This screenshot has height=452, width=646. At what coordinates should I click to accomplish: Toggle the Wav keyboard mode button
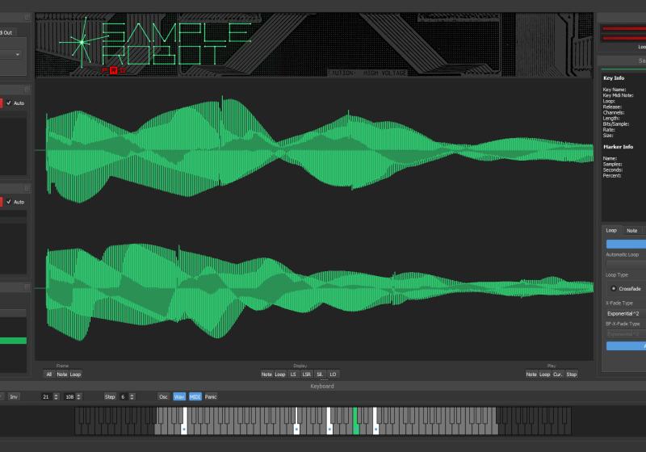point(179,397)
